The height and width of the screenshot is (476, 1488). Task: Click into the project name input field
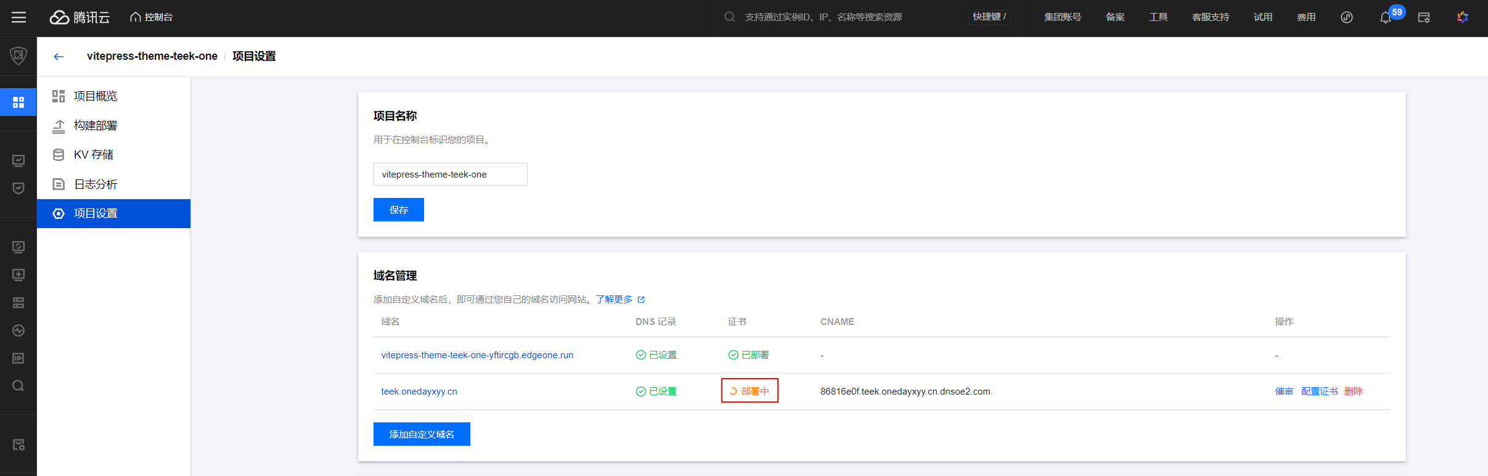450,174
